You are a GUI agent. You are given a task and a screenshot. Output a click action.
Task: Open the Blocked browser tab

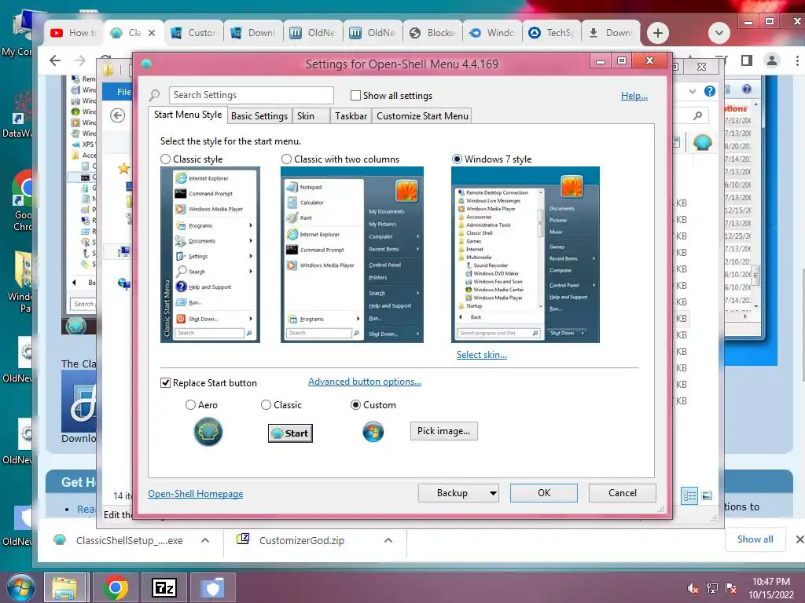pyautogui.click(x=433, y=33)
